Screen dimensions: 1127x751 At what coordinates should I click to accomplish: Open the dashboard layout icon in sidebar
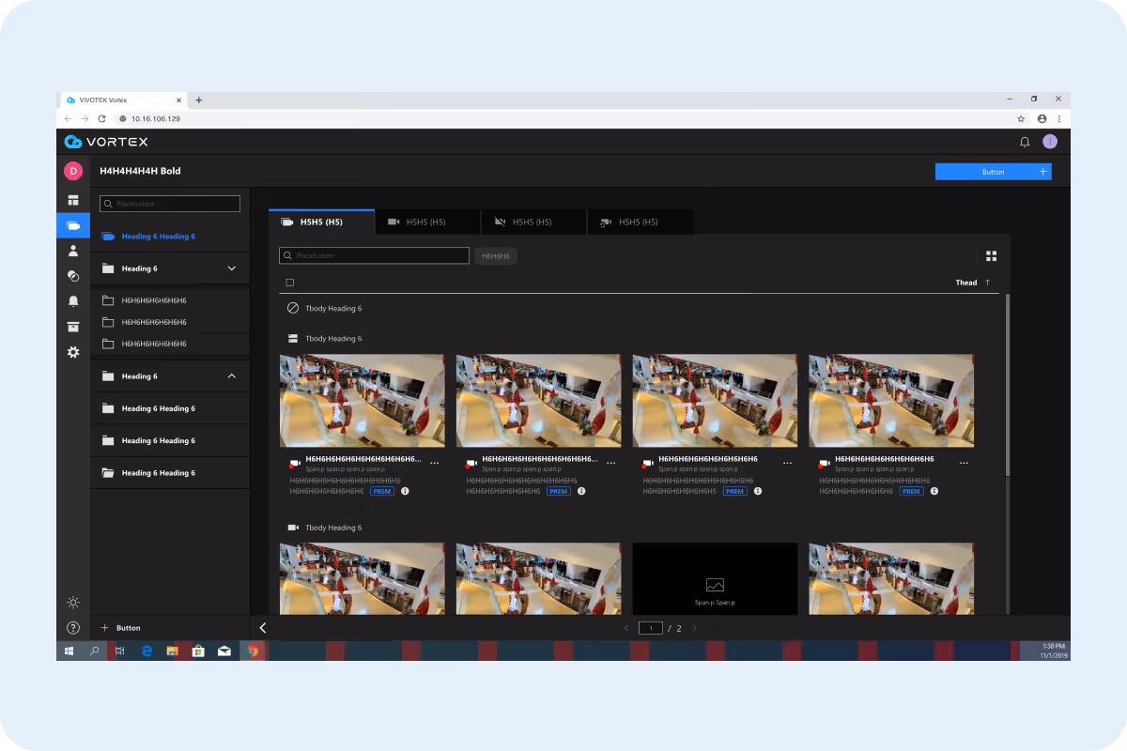tap(73, 200)
